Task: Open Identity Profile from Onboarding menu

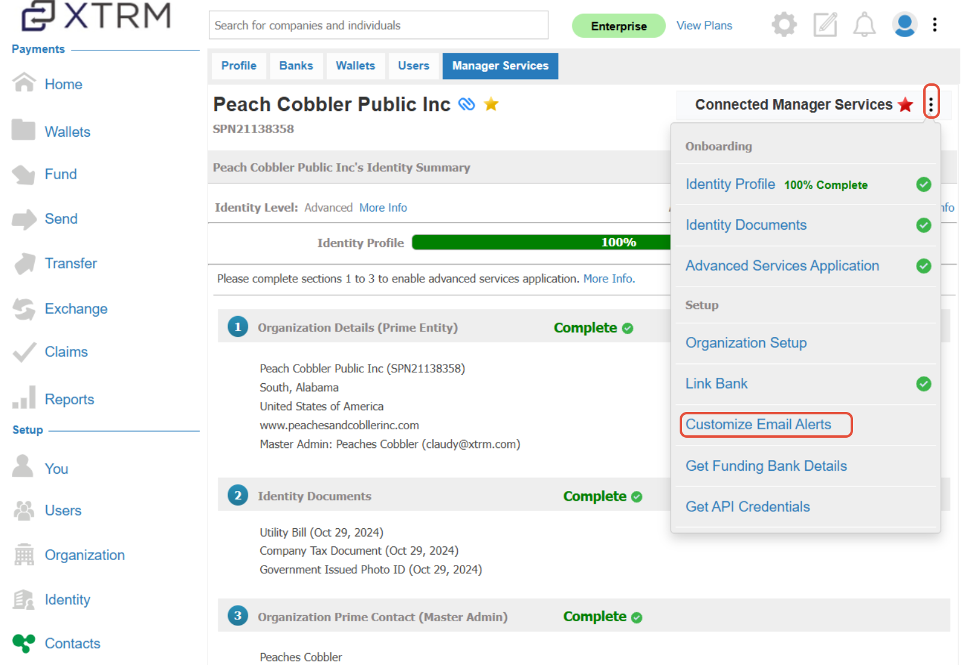Action: pyautogui.click(x=730, y=184)
